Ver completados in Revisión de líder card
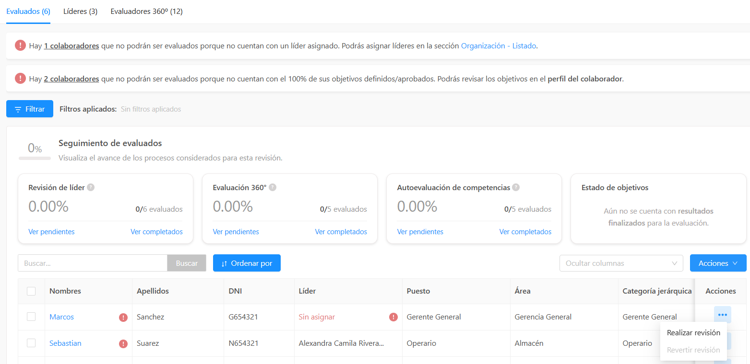 pyautogui.click(x=156, y=232)
